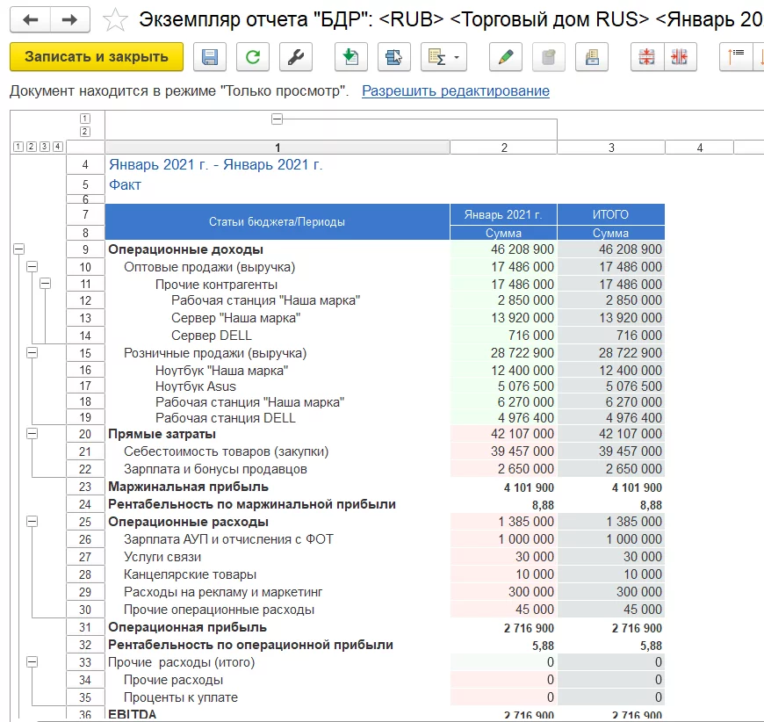This screenshot has height=722, width=764.
Task: Collapse the Операционные доходы row group
Action: coord(19,249)
